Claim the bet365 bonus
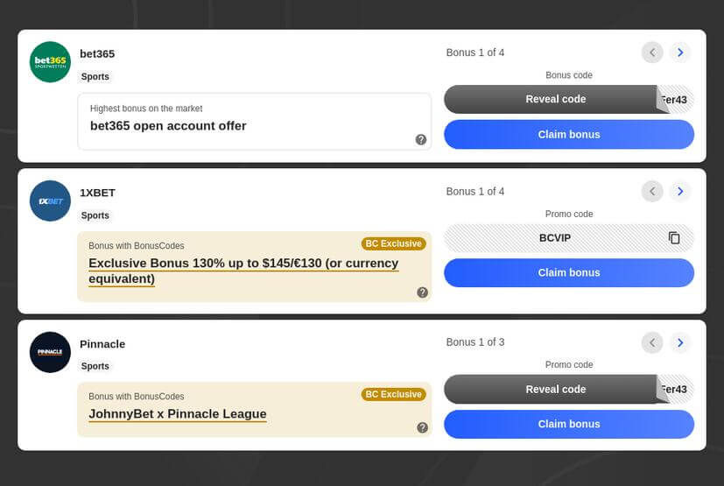The width and height of the screenshot is (724, 486). [569, 135]
